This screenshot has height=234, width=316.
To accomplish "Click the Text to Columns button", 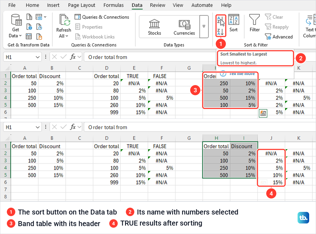I will pos(310,26).
